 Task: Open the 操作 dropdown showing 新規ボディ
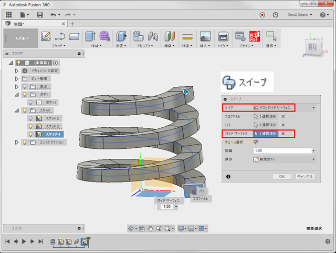tap(283, 159)
